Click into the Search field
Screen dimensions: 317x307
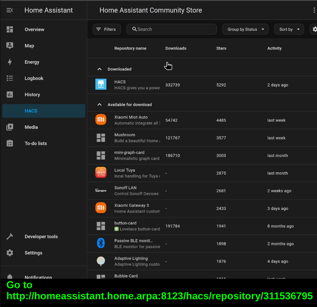[171, 29]
